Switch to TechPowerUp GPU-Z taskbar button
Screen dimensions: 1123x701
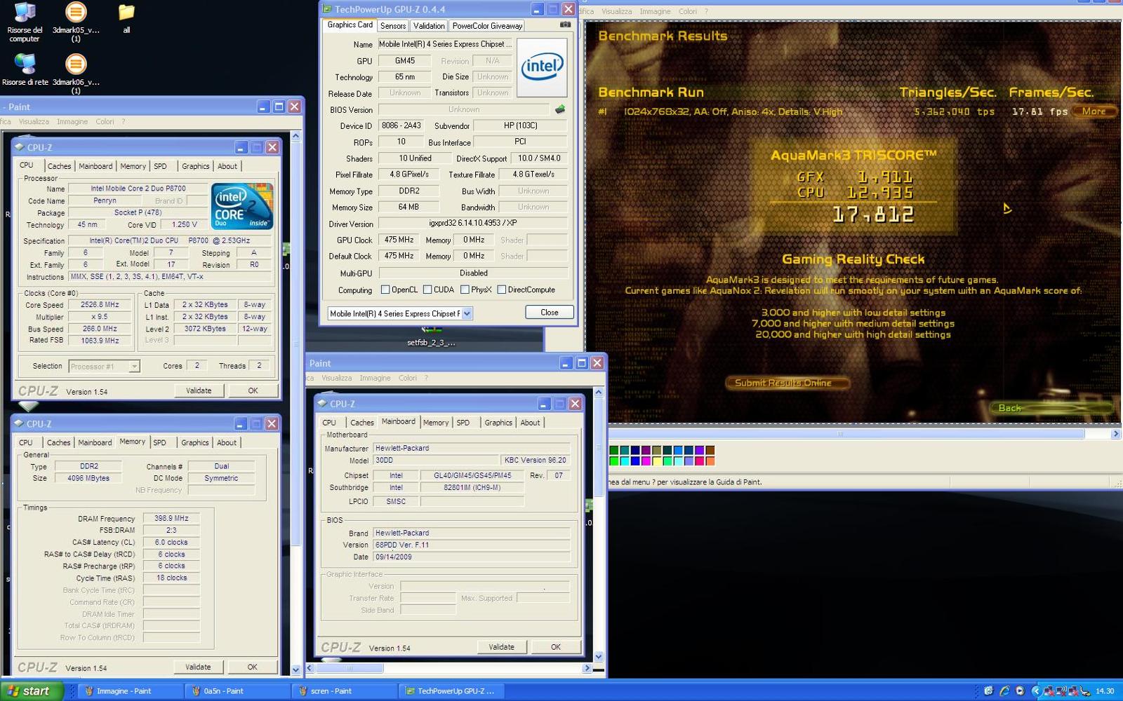(451, 691)
